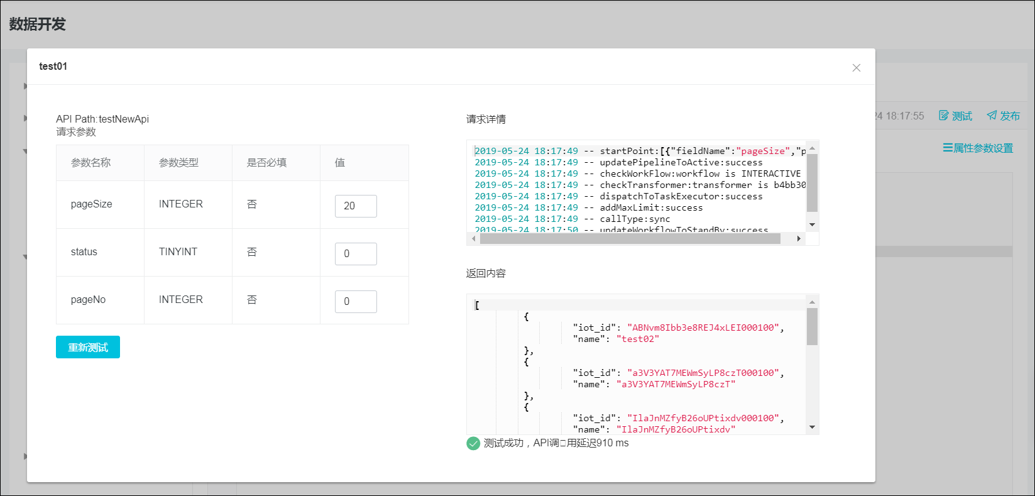Edit the pageSize value field
Viewport: 1035px width, 496px height.
tap(356, 206)
